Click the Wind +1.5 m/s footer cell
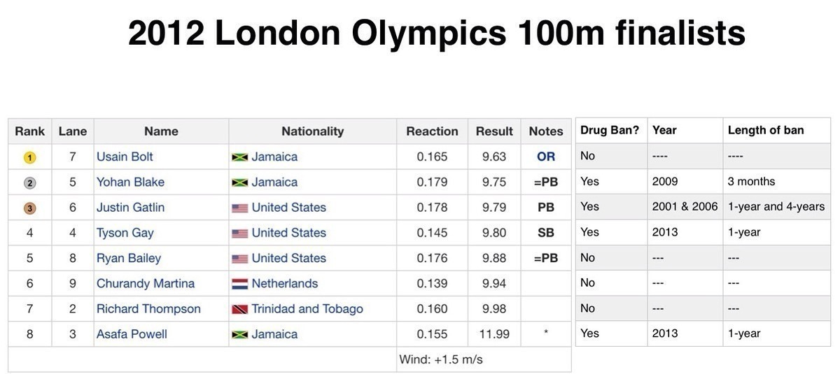This screenshot has width=840, height=374. click(441, 359)
